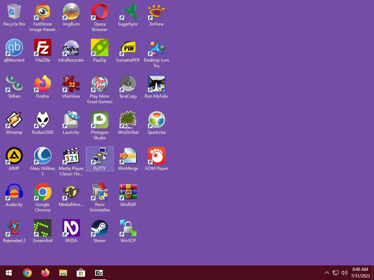Click the Launchy desktop icon
Screen dimensions: 374x280
(71, 123)
